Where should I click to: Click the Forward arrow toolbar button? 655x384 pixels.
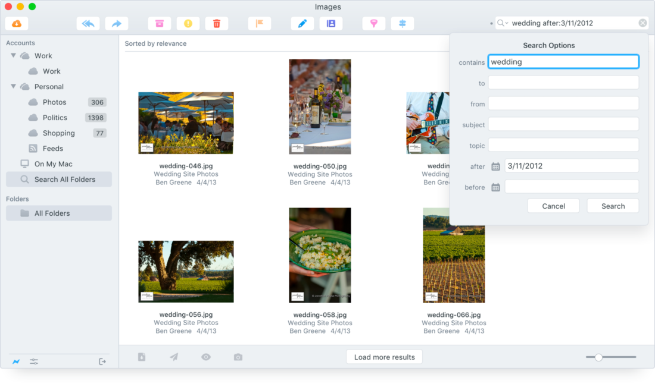tap(117, 23)
